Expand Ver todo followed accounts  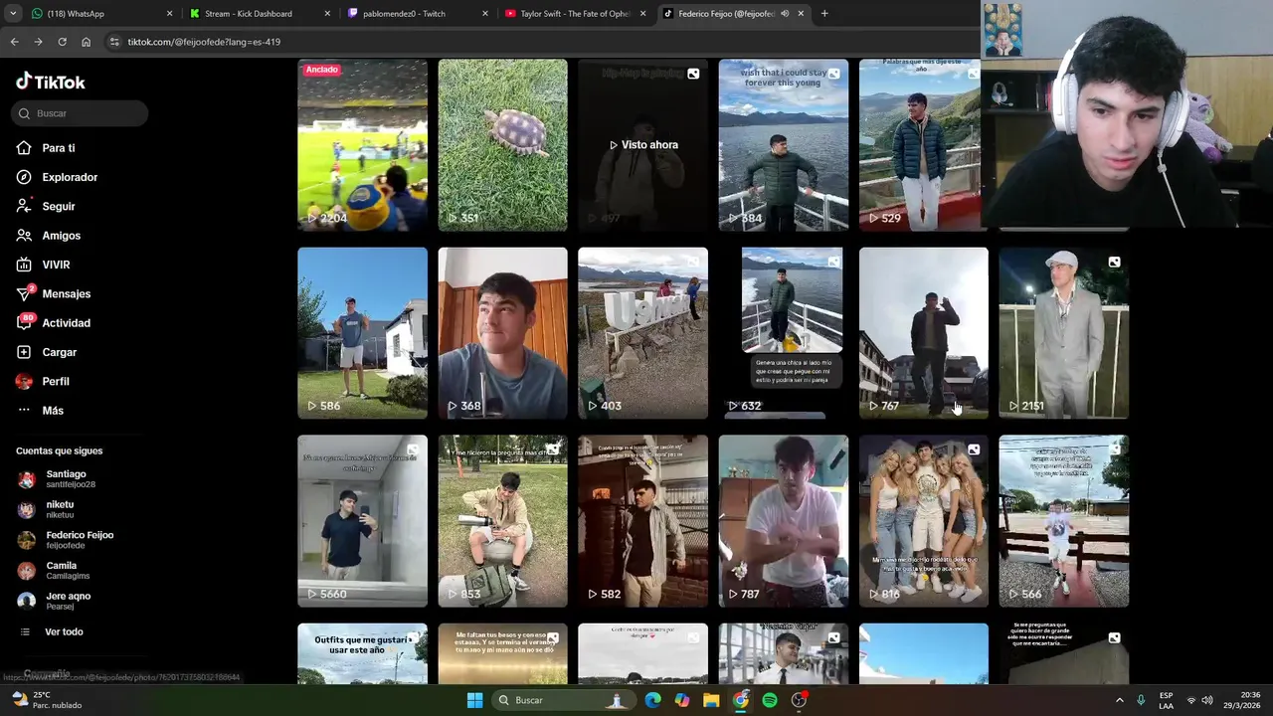point(64,631)
